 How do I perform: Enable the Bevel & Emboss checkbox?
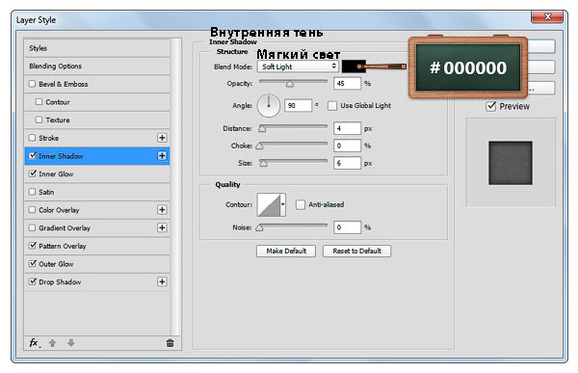(x=33, y=84)
